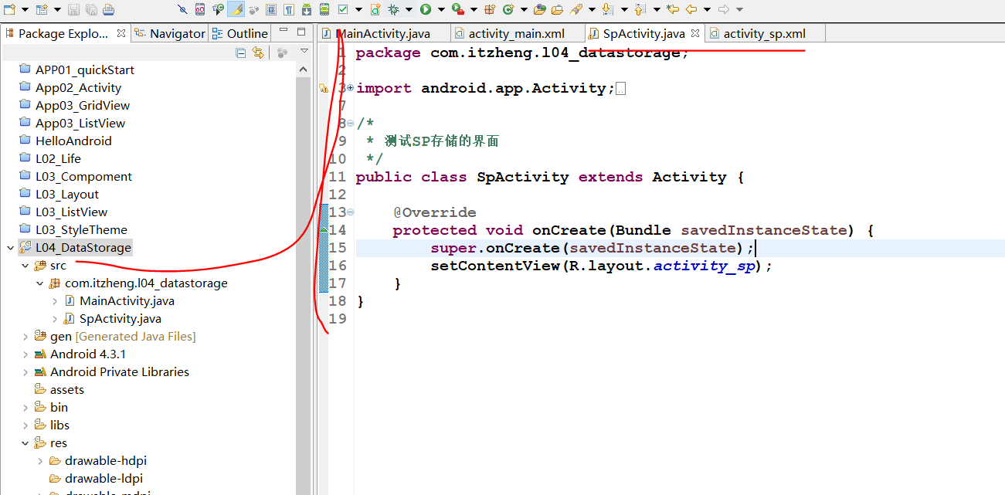Expand the gen folder

click(x=25, y=336)
